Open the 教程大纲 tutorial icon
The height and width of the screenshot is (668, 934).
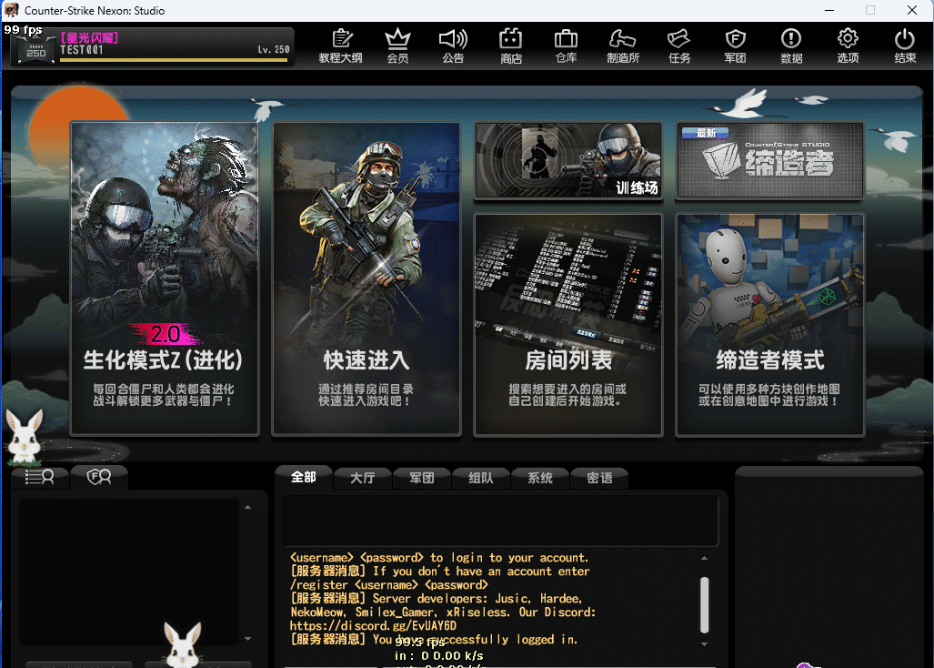(x=341, y=46)
